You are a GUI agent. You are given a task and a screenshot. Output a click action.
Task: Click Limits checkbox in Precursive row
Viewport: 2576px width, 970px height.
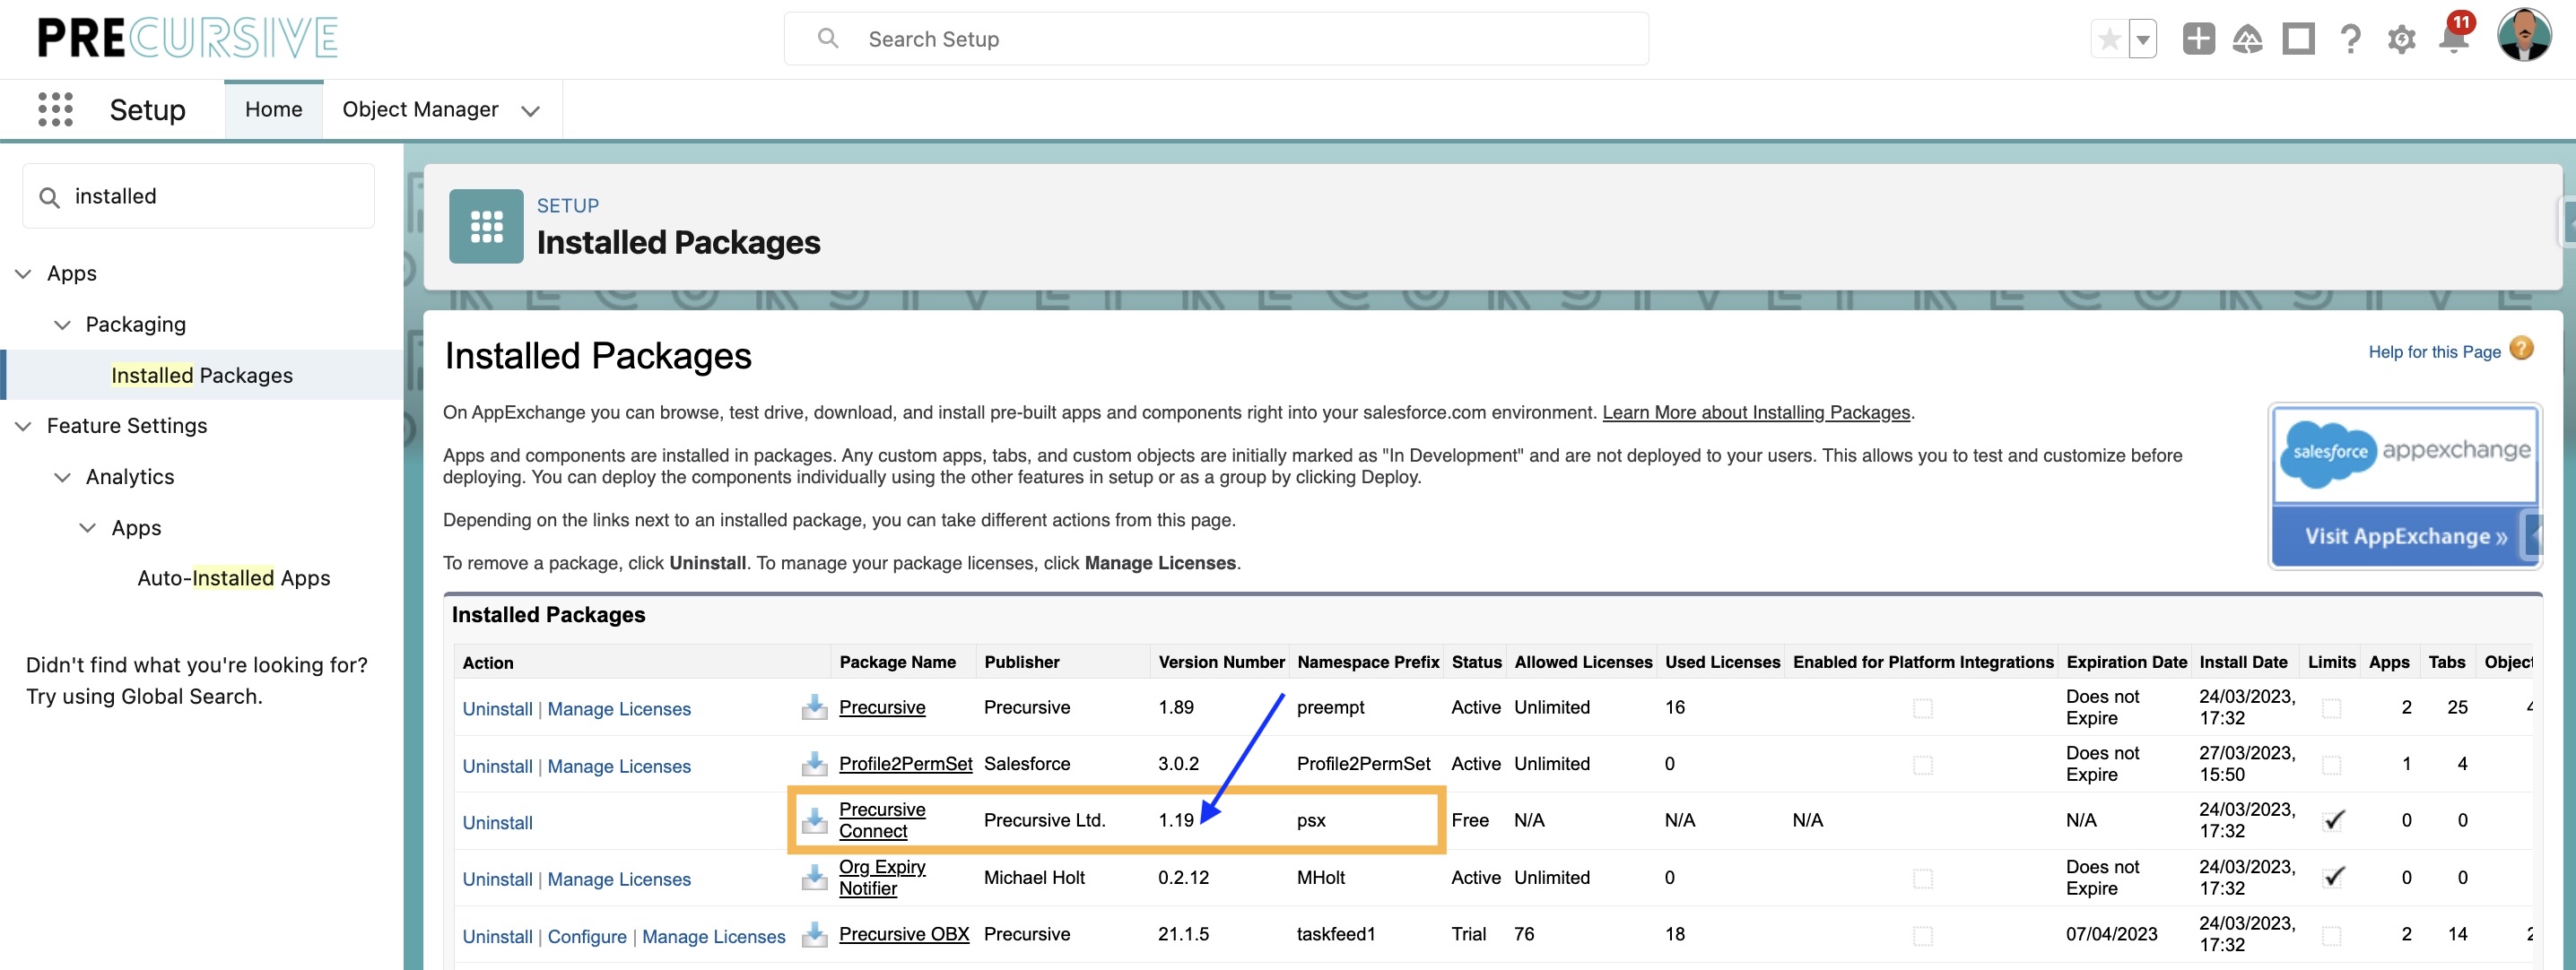(x=2331, y=708)
